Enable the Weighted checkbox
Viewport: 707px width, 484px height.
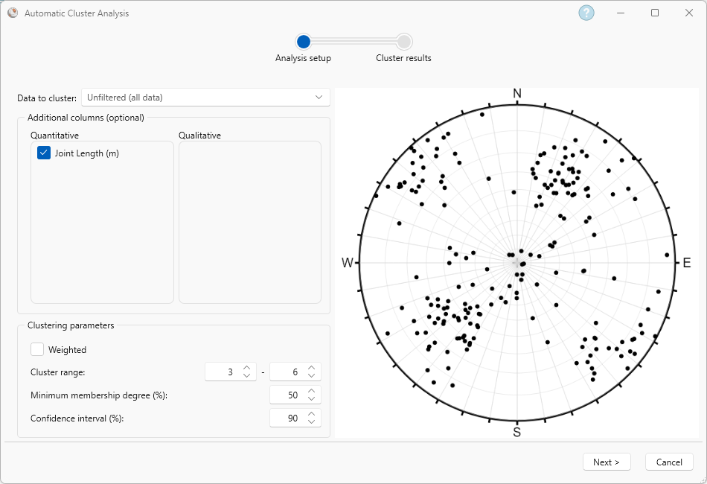tap(37, 349)
